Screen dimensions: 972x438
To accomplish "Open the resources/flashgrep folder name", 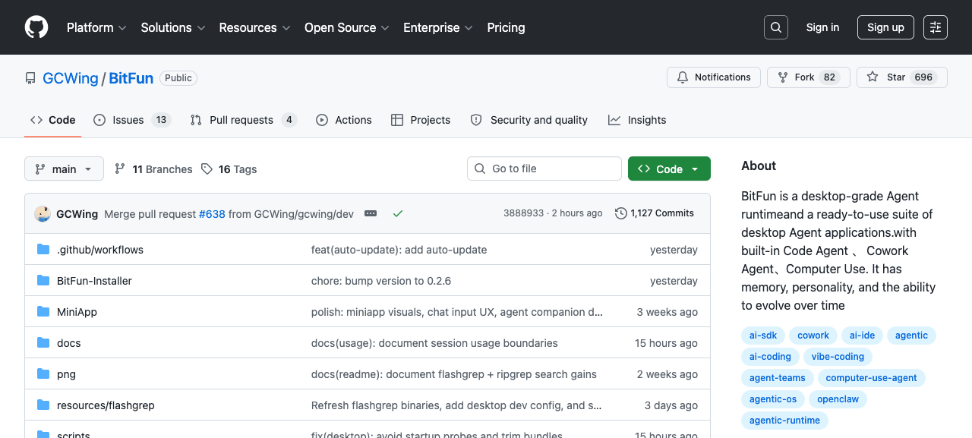I will click(106, 405).
